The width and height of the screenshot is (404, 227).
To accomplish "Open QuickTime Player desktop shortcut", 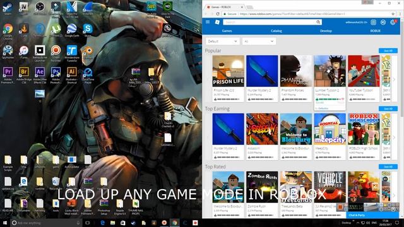I will click(88, 76).
